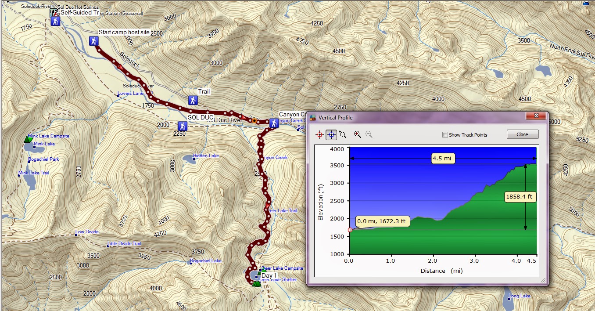Click the Day 1 waypoint label
Screen dimensions: 595x311
pyautogui.click(x=269, y=275)
